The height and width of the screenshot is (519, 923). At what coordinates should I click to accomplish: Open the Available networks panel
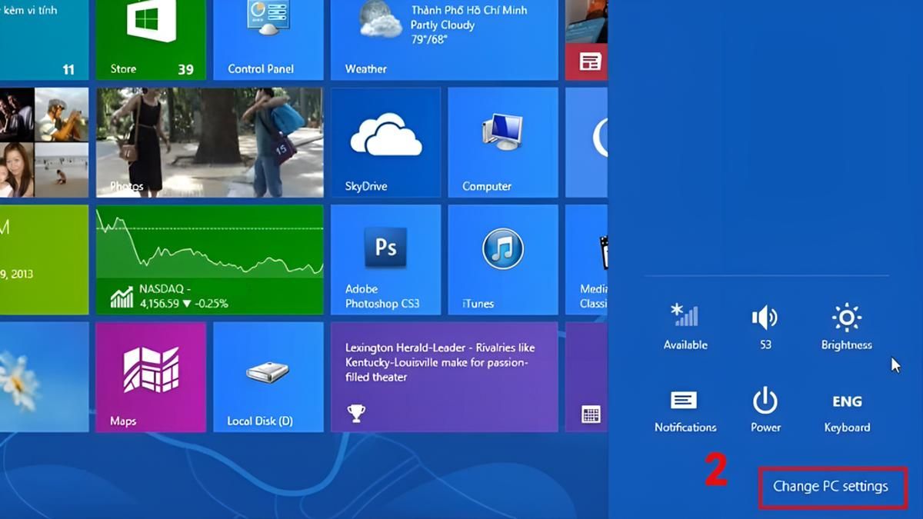point(685,323)
